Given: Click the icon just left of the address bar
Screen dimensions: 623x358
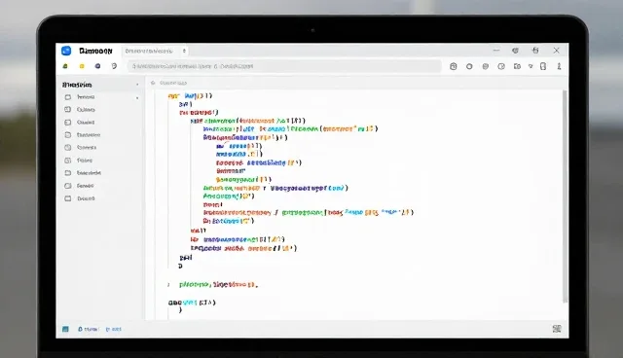Looking at the screenshot, I should click(x=114, y=66).
